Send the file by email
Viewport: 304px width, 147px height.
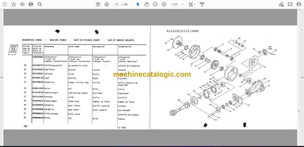pos(290,4)
